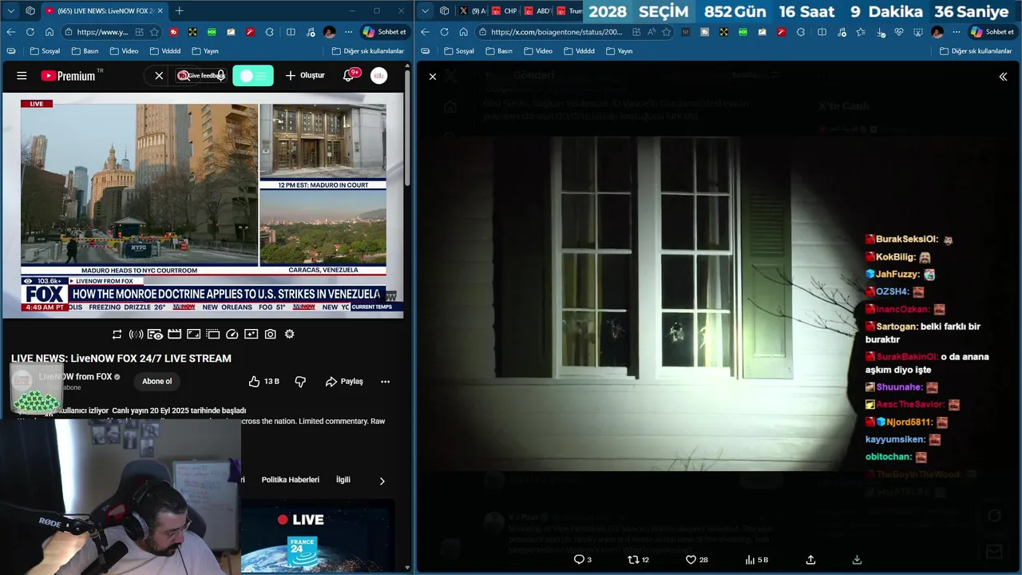This screenshot has height=575, width=1022.
Task: Click the share icon under the X video
Action: (x=810, y=560)
